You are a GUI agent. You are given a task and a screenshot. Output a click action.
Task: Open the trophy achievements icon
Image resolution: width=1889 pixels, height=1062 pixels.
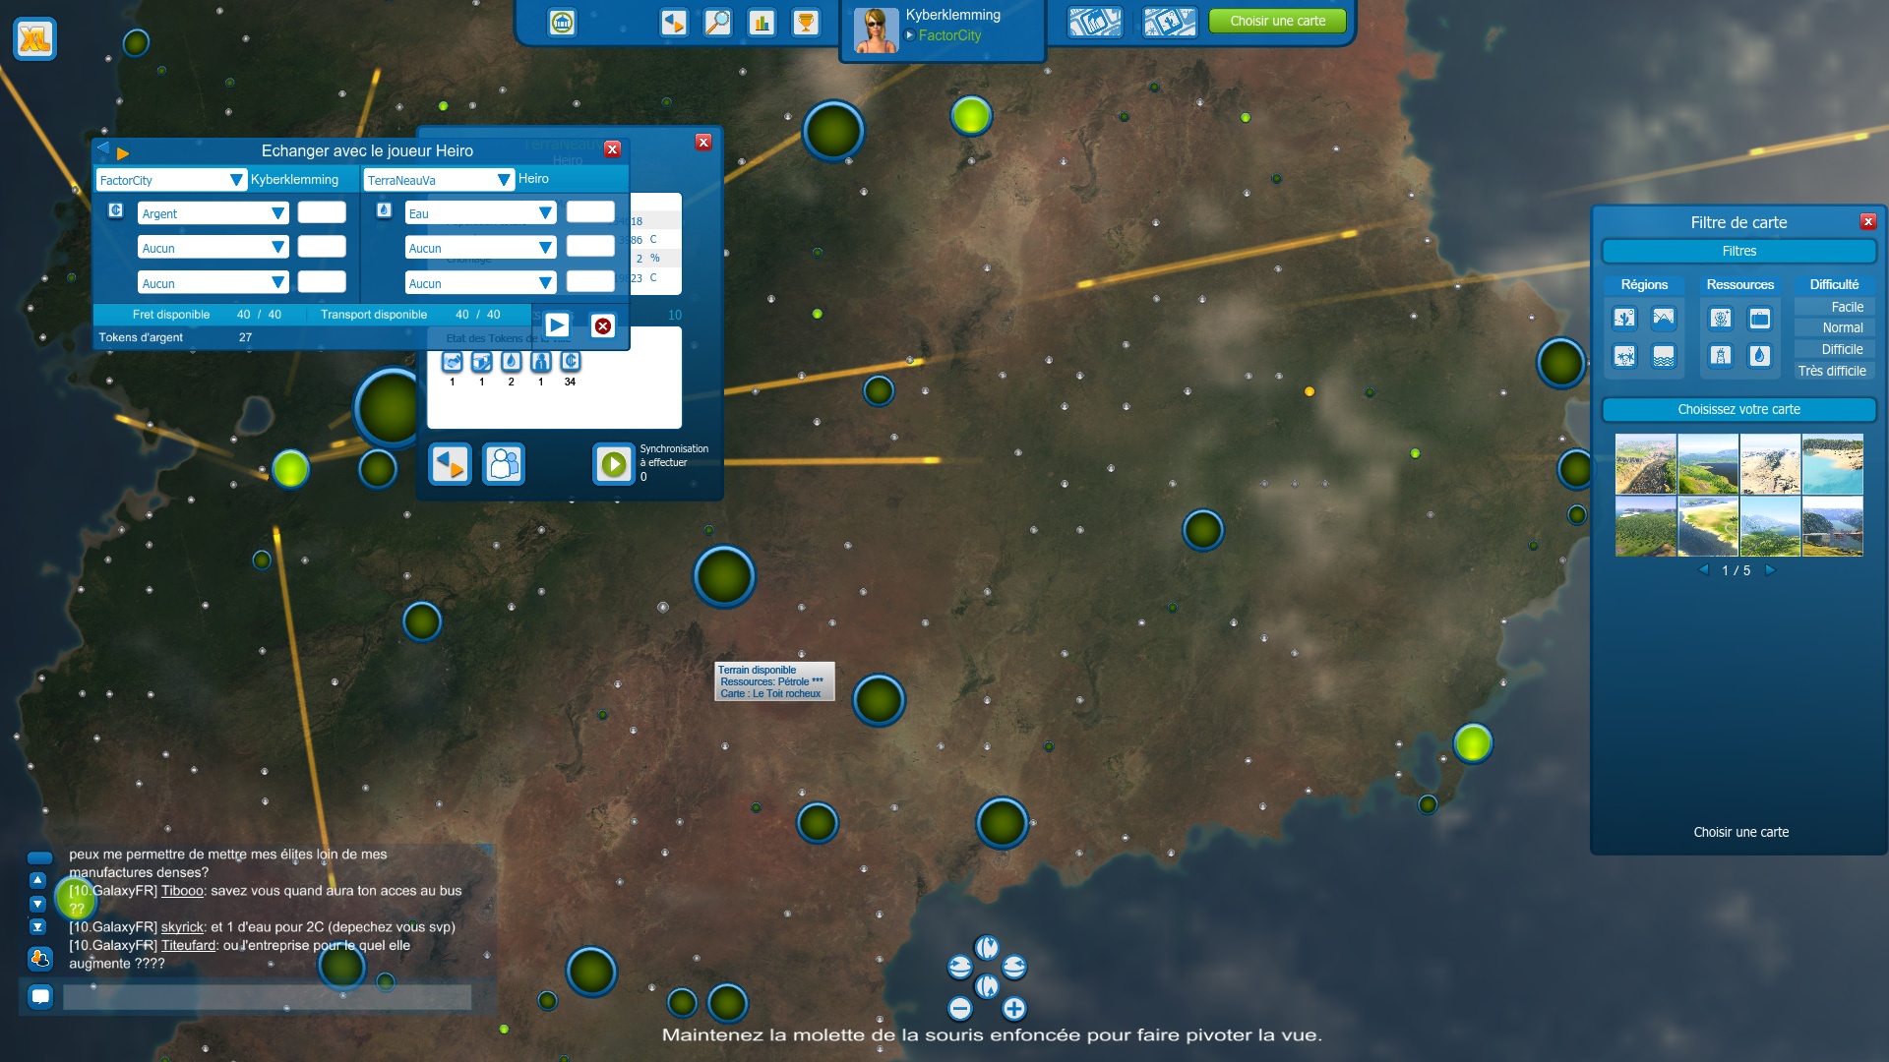pyautogui.click(x=805, y=23)
